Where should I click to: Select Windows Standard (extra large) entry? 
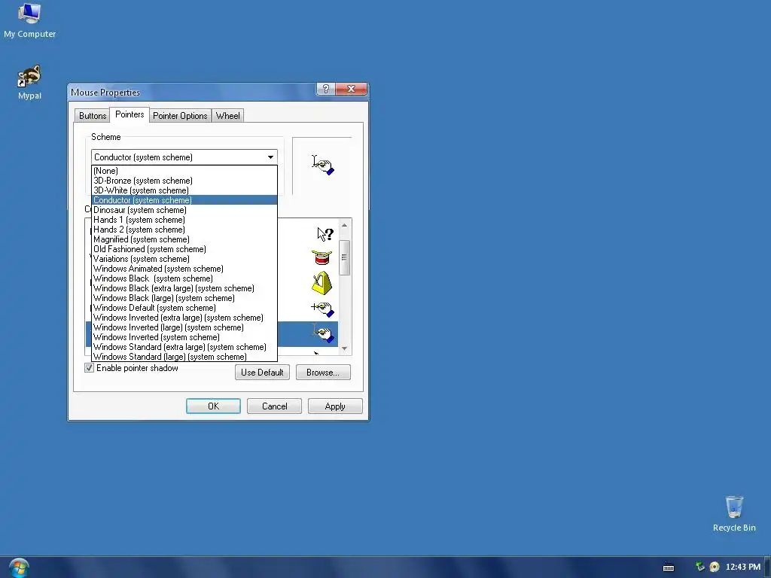[x=184, y=347]
